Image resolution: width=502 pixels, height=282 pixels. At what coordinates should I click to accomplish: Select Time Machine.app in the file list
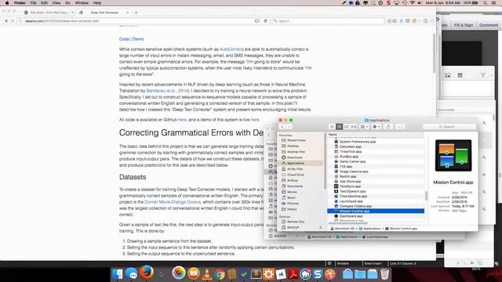[353, 197]
